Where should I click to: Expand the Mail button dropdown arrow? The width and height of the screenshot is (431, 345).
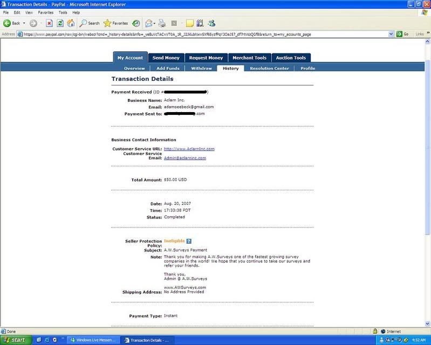pyautogui.click(x=154, y=23)
